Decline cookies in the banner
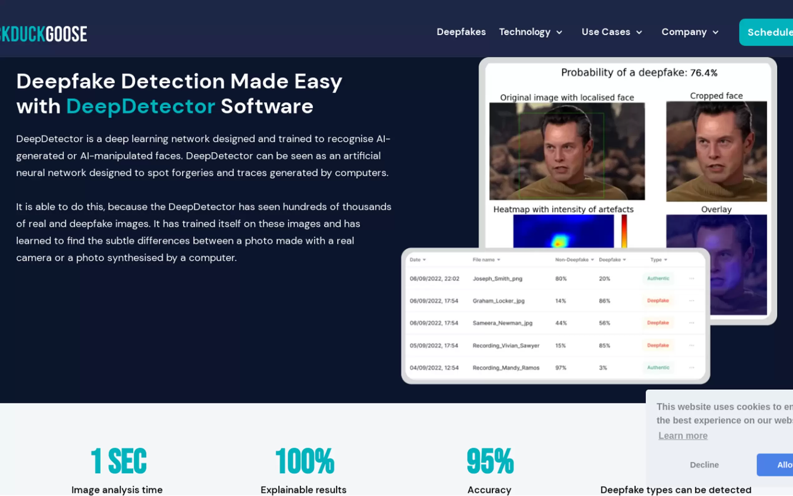 704,465
